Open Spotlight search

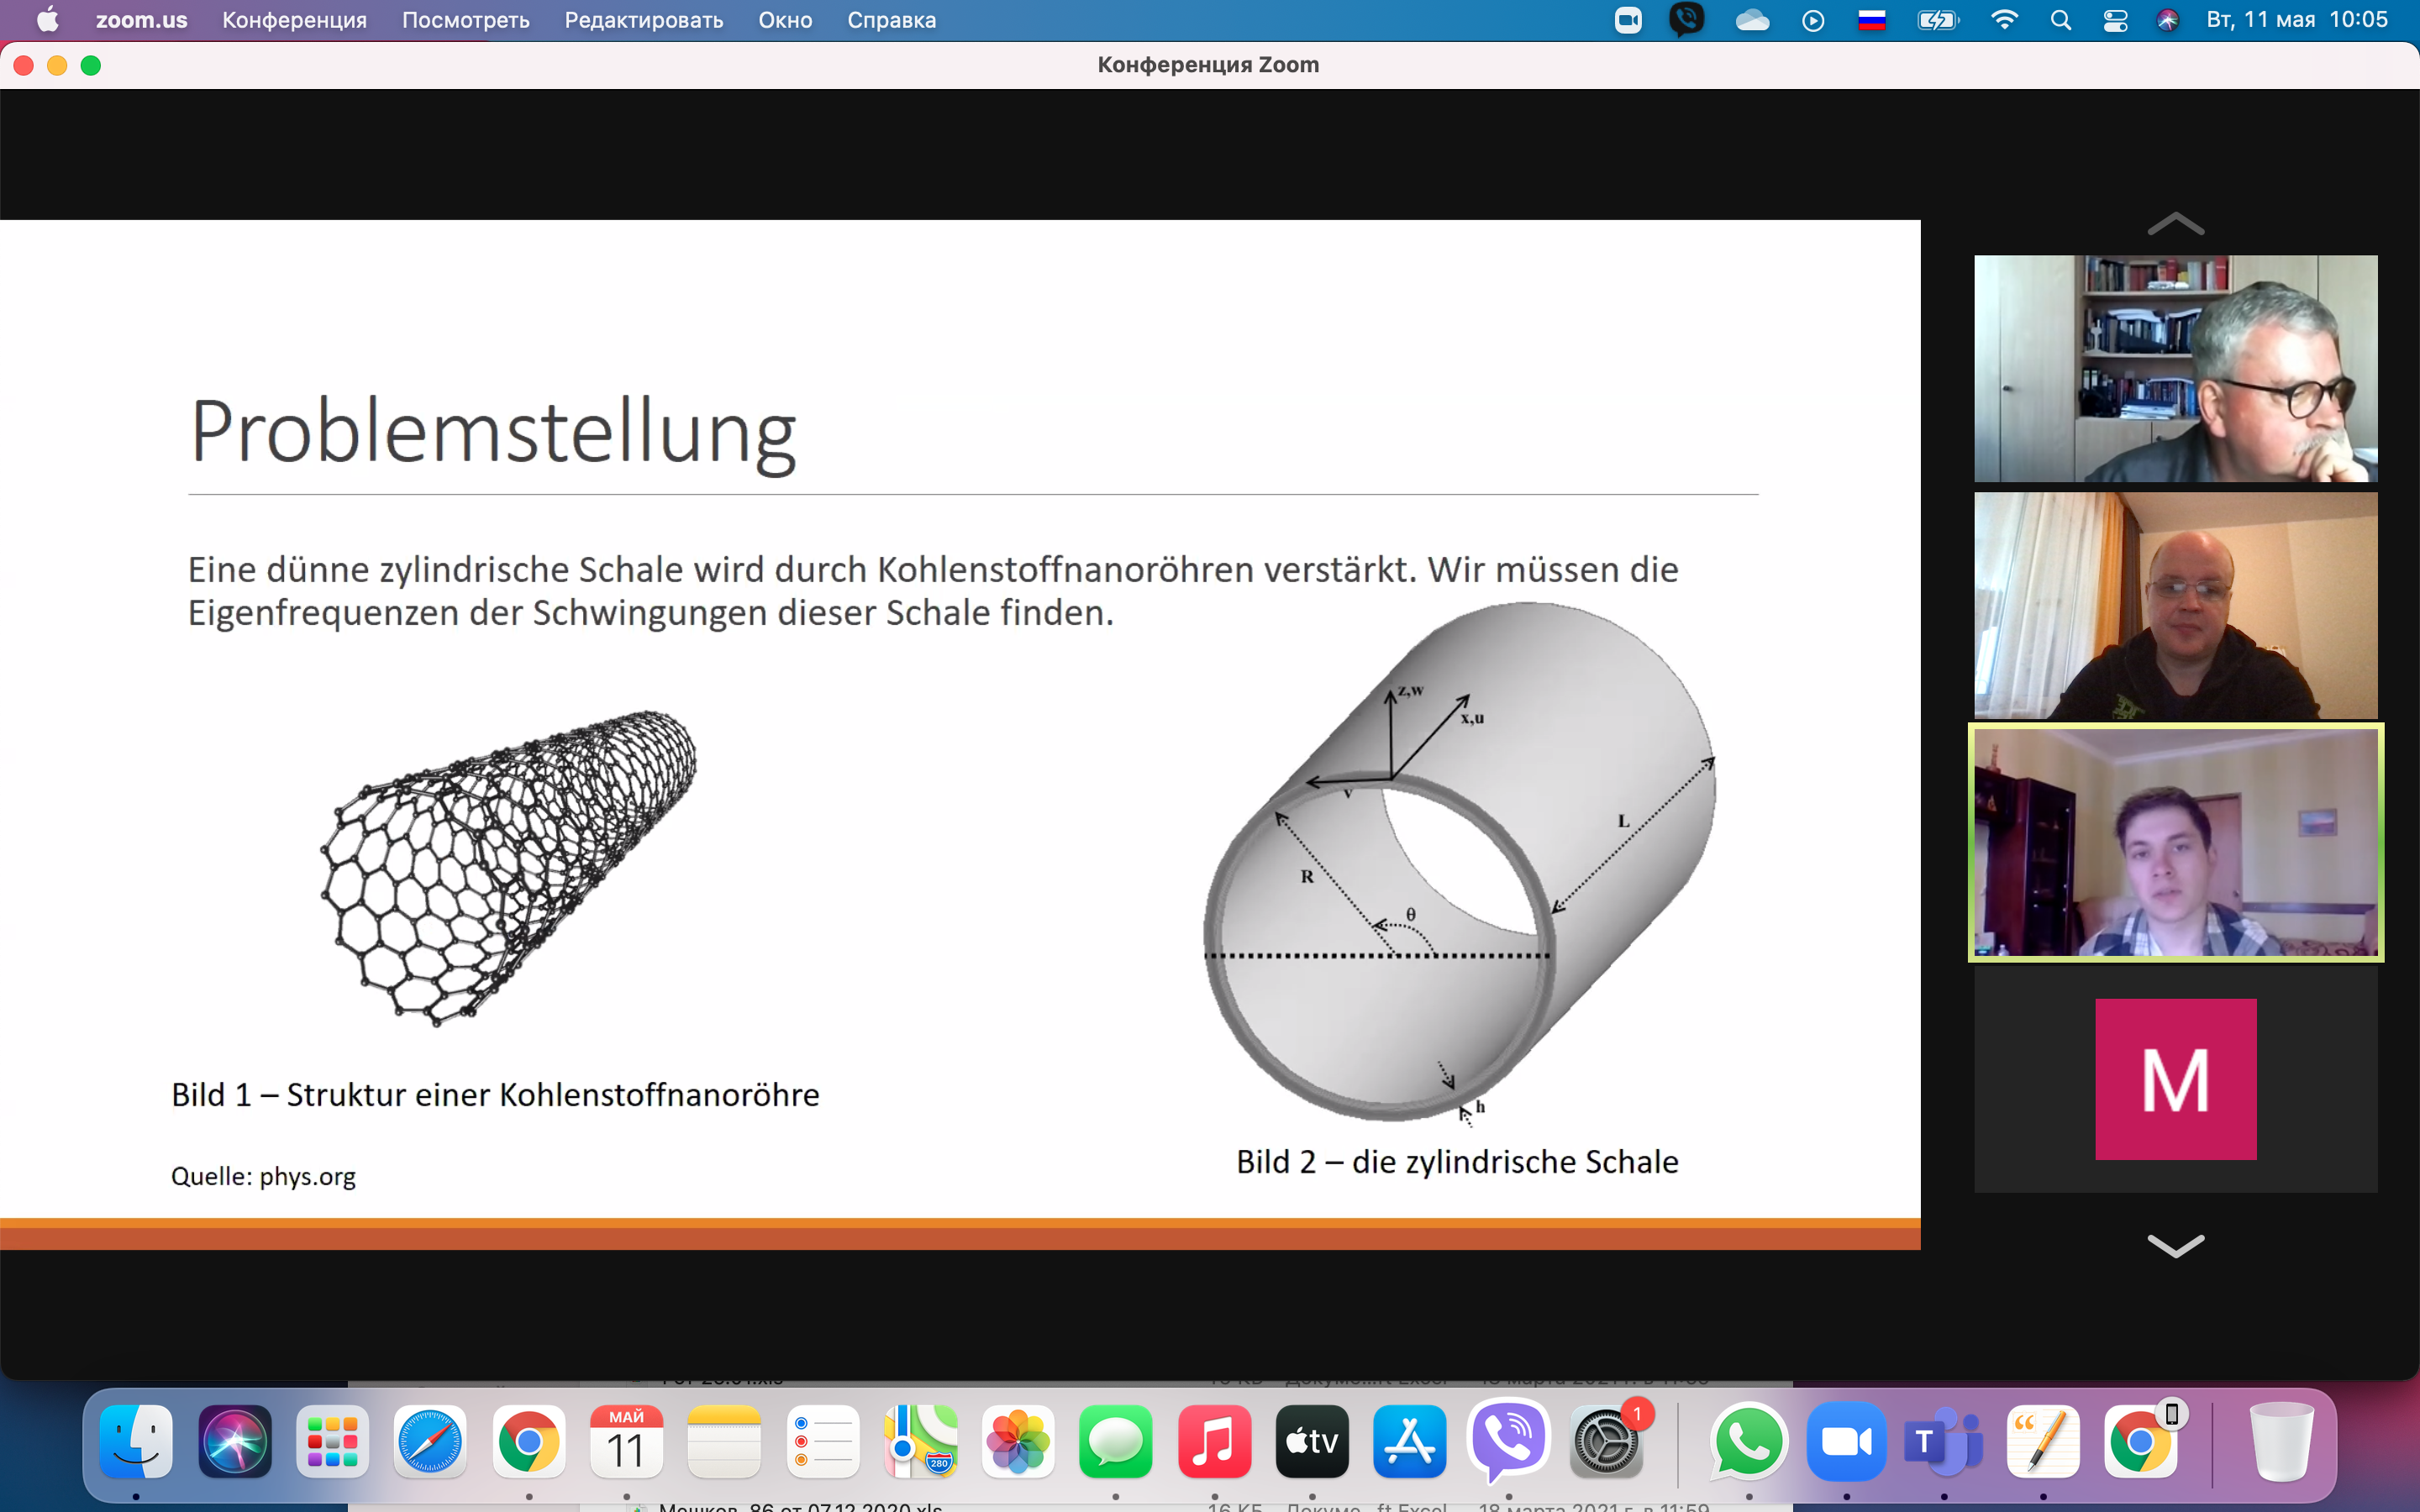coord(2060,20)
